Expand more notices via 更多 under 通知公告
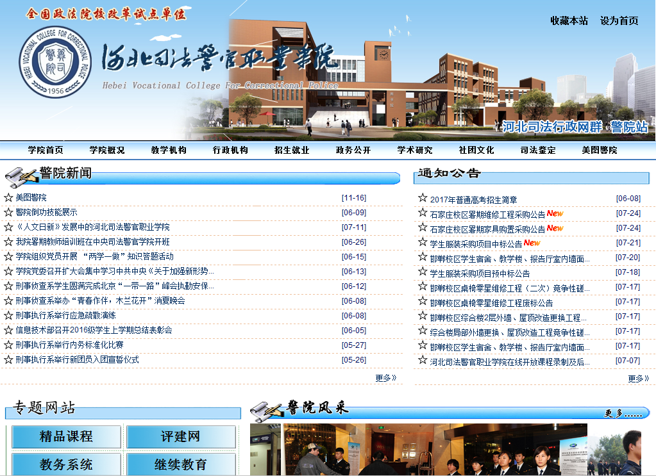This screenshot has height=476, width=656. (638, 379)
